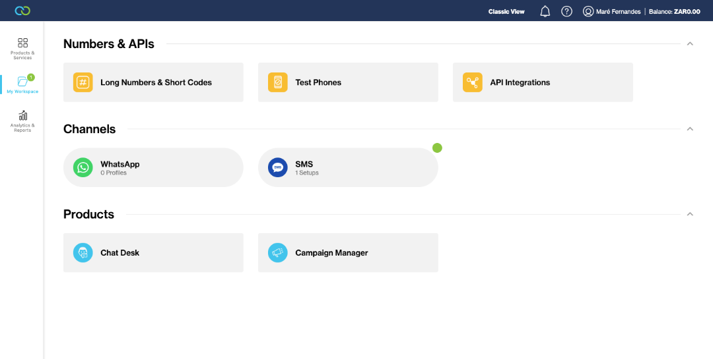
Task: Open Long Numbers & Short Codes card
Action: coord(153,82)
